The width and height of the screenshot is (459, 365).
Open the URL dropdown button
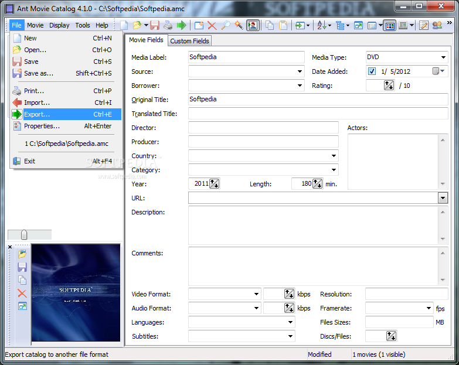(x=443, y=198)
